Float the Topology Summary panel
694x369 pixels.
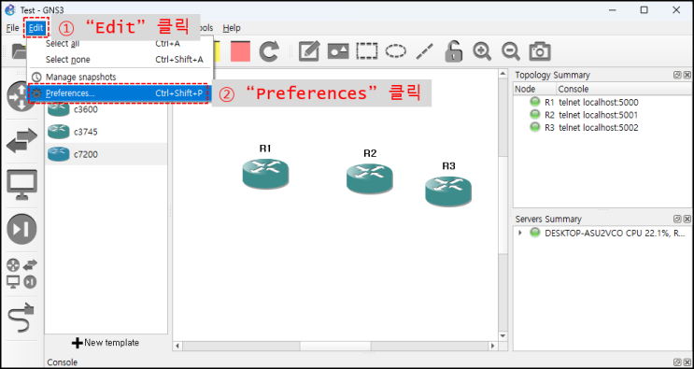[677, 76]
